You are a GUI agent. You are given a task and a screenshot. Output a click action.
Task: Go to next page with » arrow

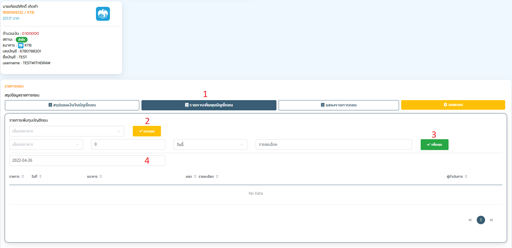tap(491, 220)
